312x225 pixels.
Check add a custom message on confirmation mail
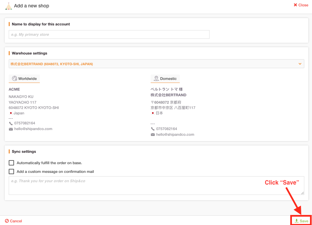tap(11, 172)
